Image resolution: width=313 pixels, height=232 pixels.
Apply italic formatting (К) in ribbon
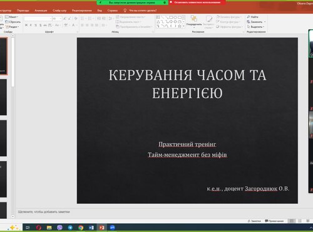click(x=31, y=25)
